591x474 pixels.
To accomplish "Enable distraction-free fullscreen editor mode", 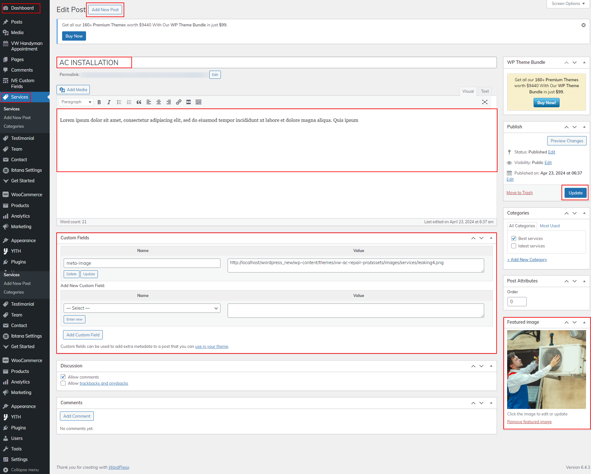I will [x=484, y=102].
